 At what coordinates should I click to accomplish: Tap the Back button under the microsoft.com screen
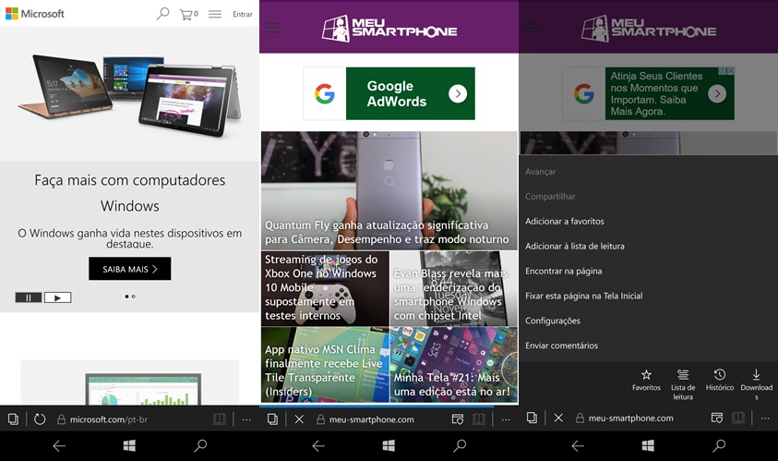59,446
